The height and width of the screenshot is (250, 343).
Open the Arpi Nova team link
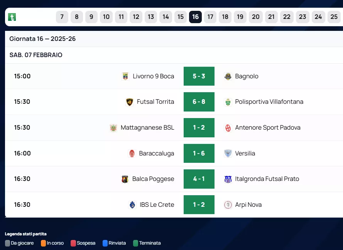[248, 205]
